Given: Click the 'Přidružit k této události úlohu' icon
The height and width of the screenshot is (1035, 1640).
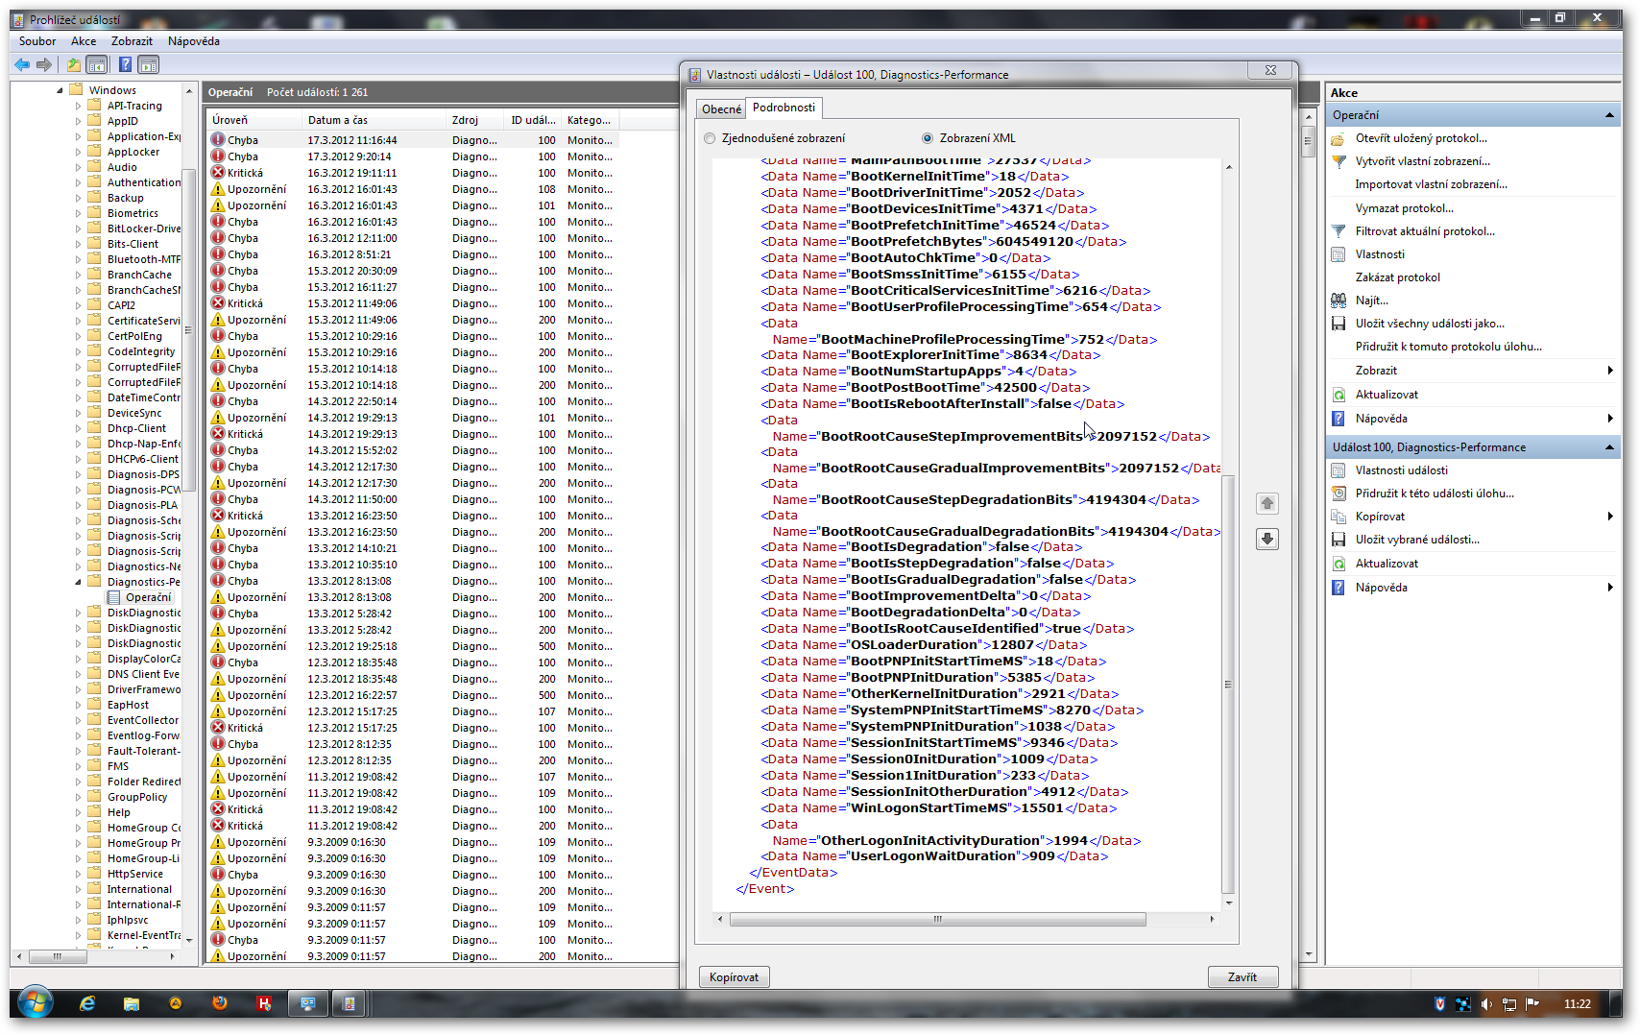Looking at the screenshot, I should click(1339, 493).
